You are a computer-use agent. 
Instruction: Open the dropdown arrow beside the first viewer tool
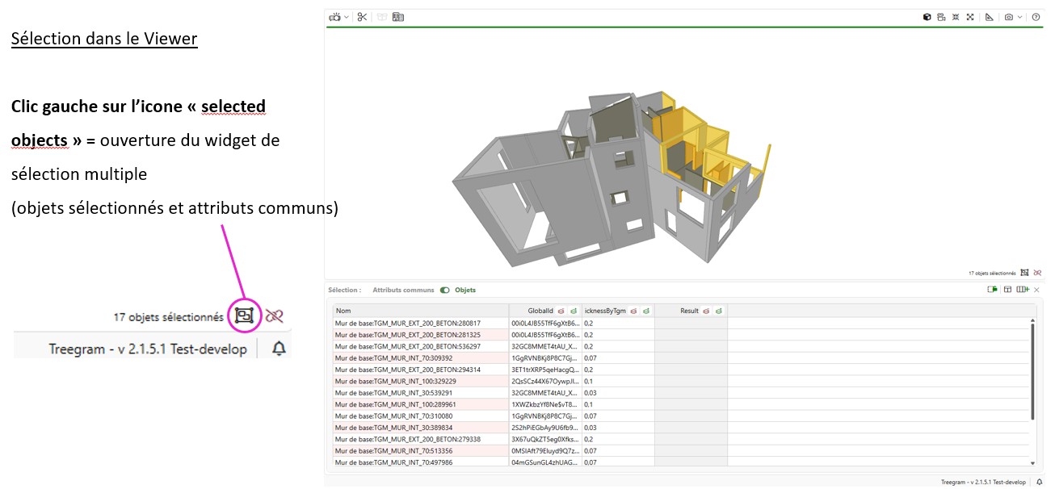point(347,17)
